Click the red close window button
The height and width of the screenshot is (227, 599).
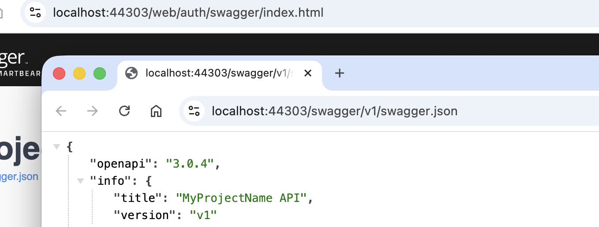point(59,73)
